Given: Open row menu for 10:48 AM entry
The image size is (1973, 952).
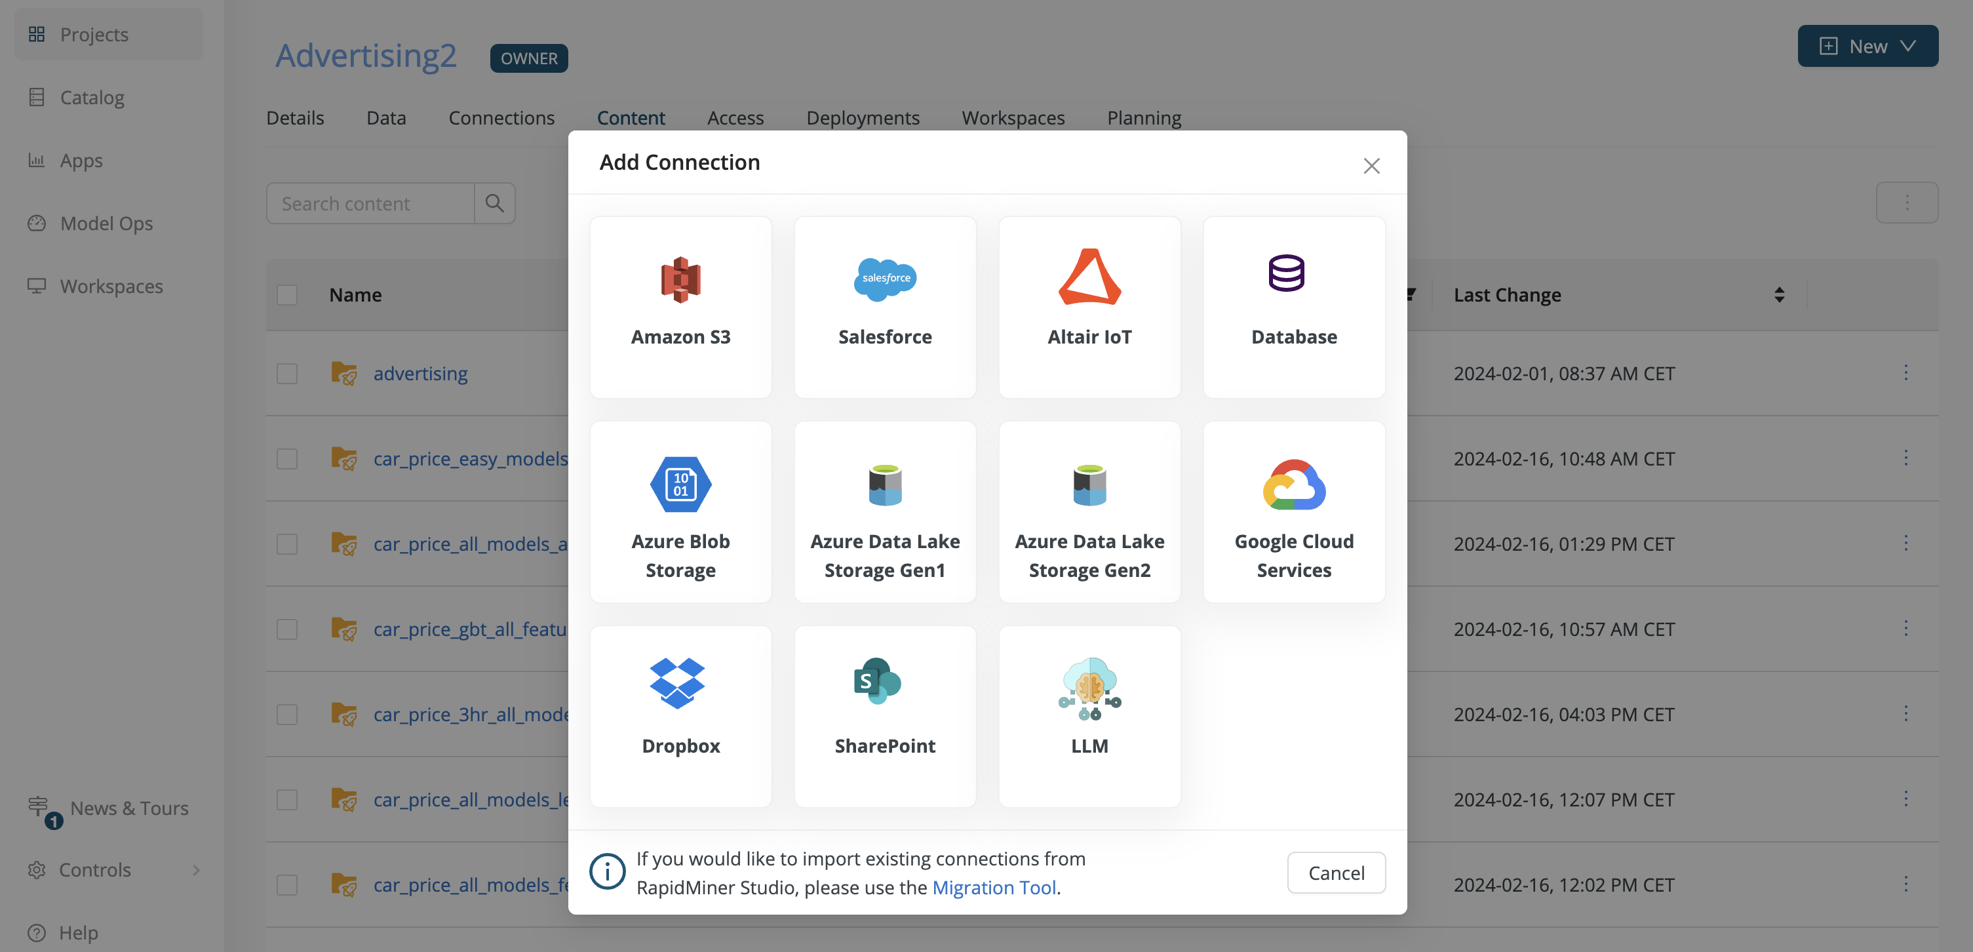Looking at the screenshot, I should coord(1905,458).
